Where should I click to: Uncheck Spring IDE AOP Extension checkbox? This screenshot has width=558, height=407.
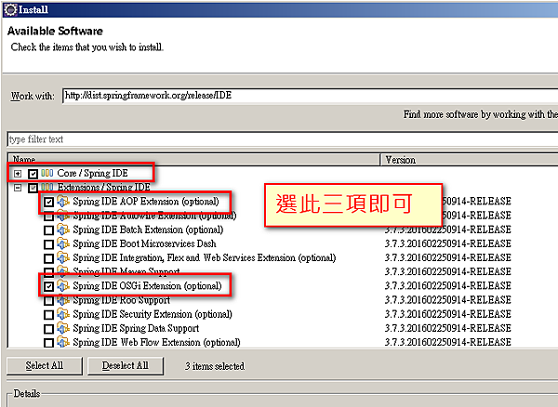[x=48, y=202]
